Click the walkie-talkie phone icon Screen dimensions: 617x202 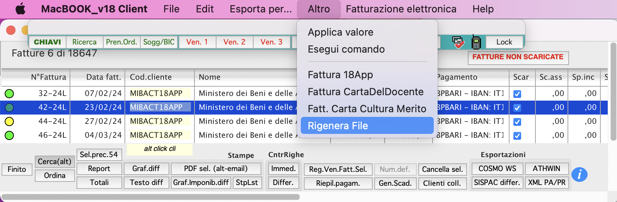pyautogui.click(x=476, y=42)
